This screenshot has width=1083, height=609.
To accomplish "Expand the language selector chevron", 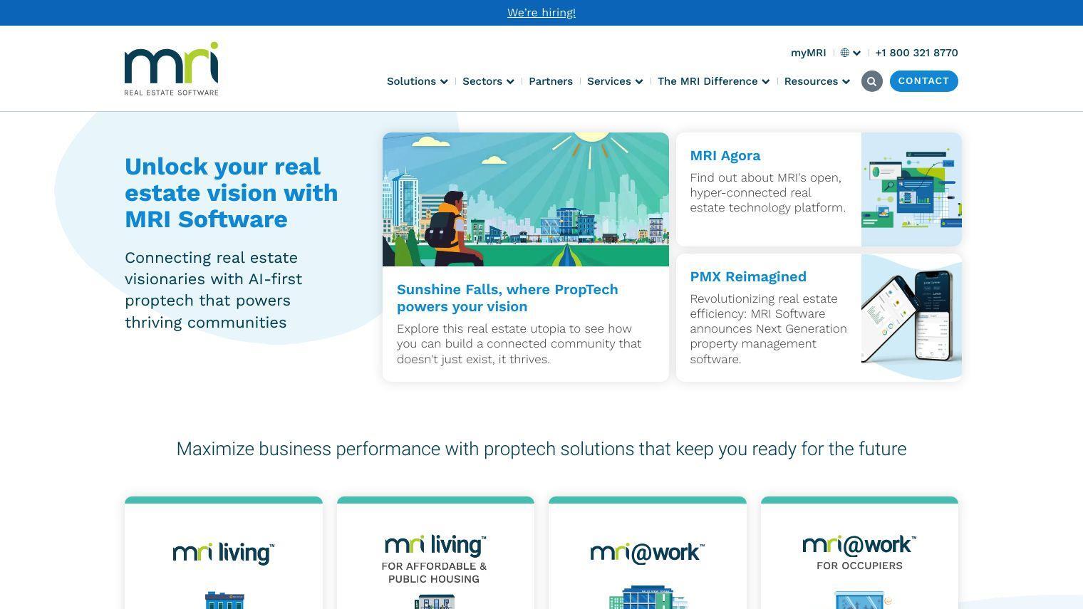I will 856,53.
